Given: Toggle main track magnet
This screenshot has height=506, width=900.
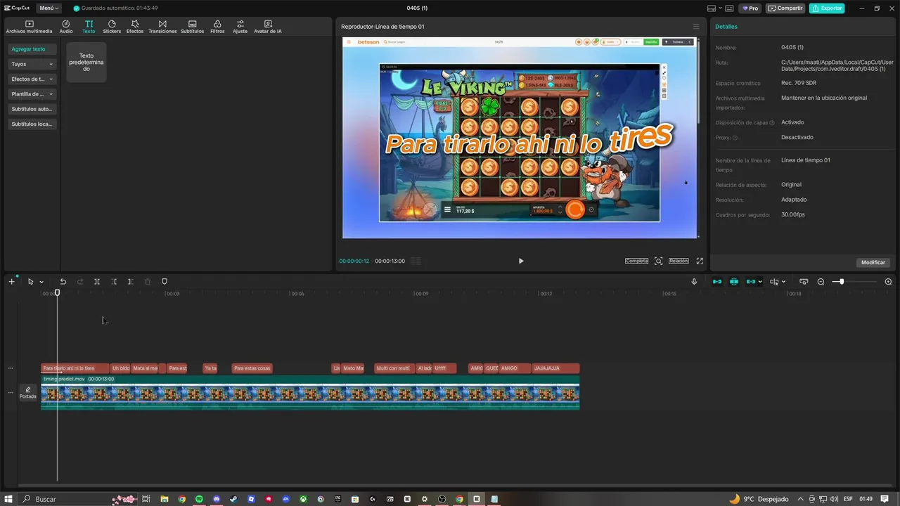Looking at the screenshot, I should [x=717, y=281].
